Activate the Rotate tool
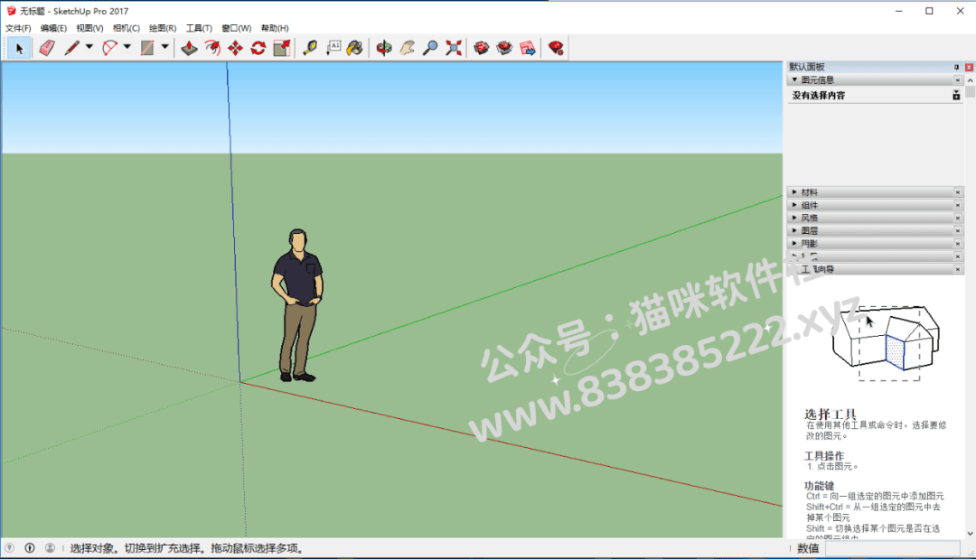The image size is (976, 559). [258, 48]
